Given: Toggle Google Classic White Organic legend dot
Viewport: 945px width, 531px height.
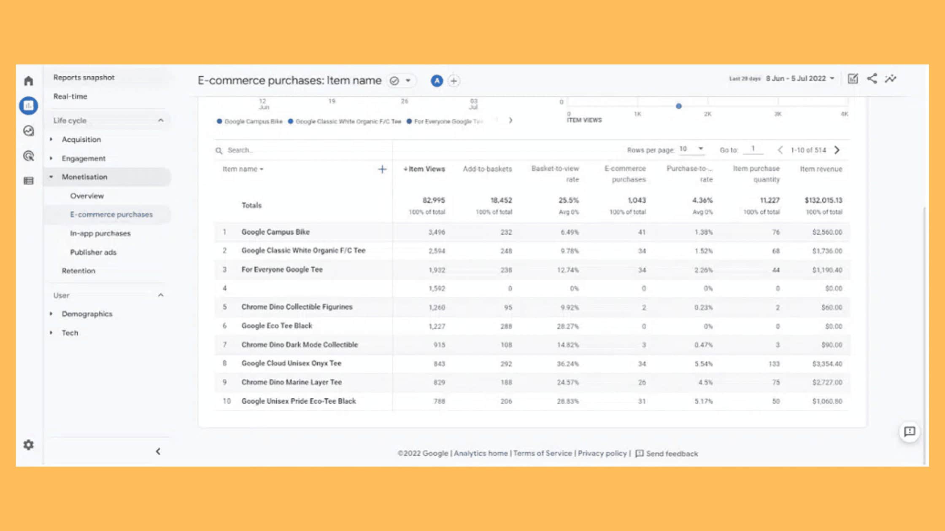Looking at the screenshot, I should (290, 121).
